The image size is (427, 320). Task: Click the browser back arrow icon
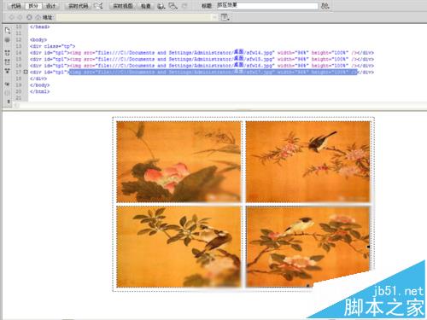pos(12,17)
